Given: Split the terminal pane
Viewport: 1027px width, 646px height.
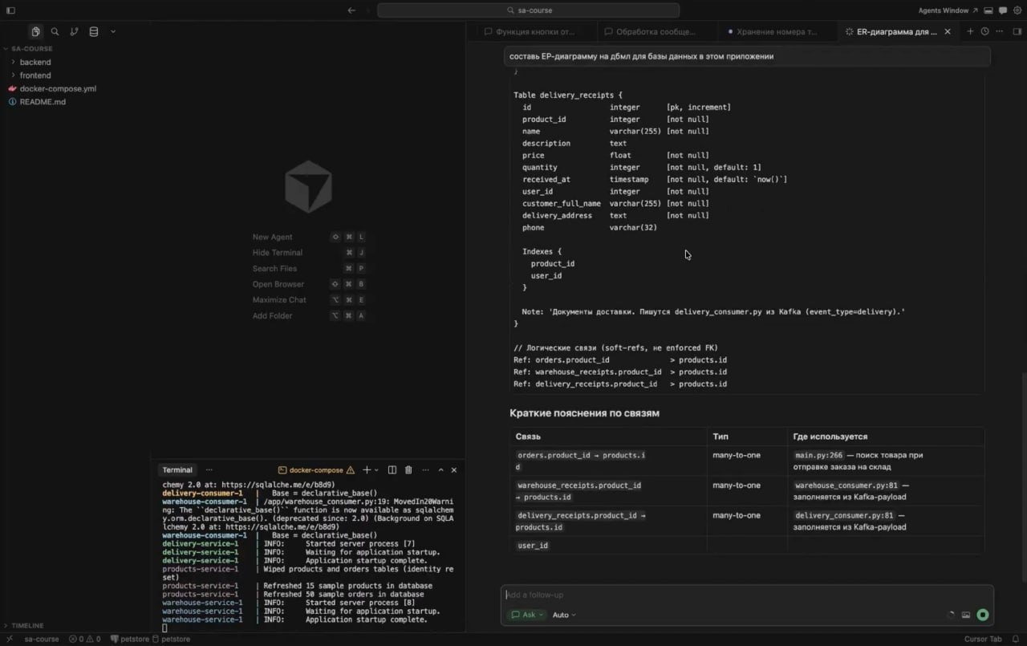Looking at the screenshot, I should tap(392, 470).
